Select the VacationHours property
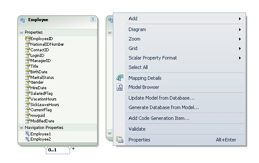259x163 pixels. (x=43, y=99)
